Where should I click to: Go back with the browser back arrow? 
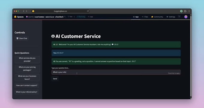click(x=23, y=11)
